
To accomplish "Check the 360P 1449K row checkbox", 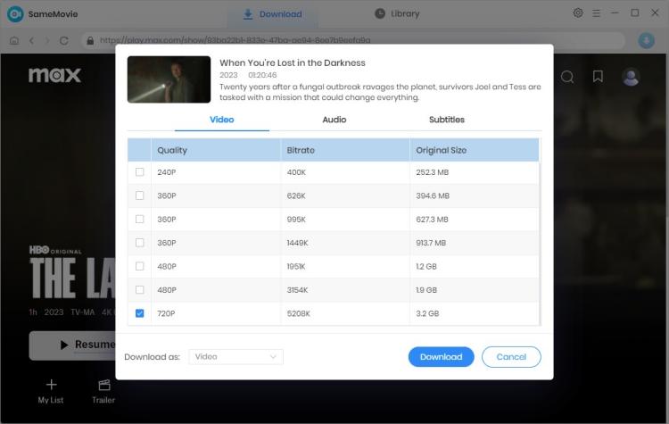I will 139,243.
